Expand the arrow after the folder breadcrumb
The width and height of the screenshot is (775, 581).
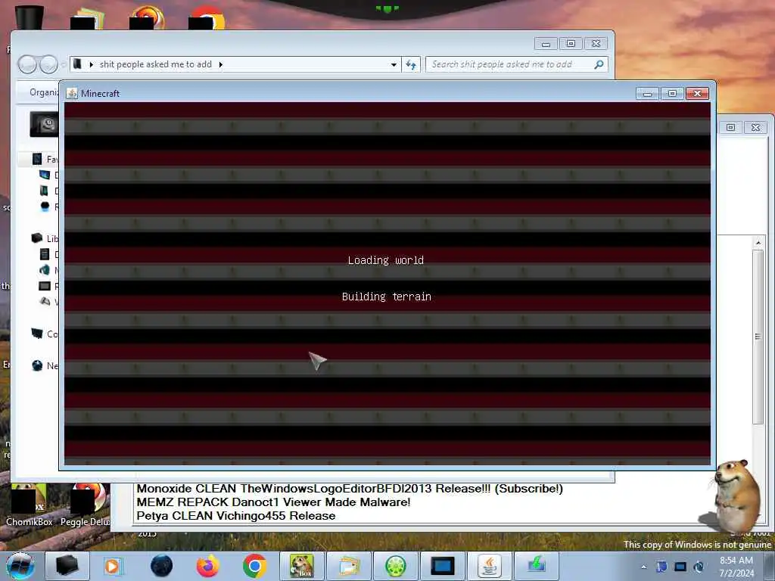click(x=220, y=64)
